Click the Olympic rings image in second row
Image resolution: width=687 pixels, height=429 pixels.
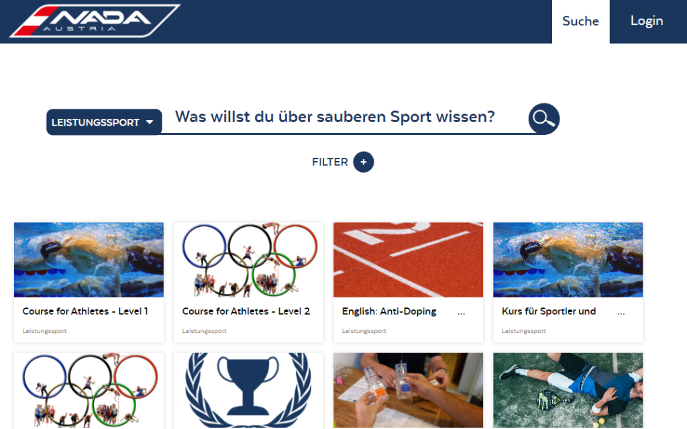pos(89,391)
